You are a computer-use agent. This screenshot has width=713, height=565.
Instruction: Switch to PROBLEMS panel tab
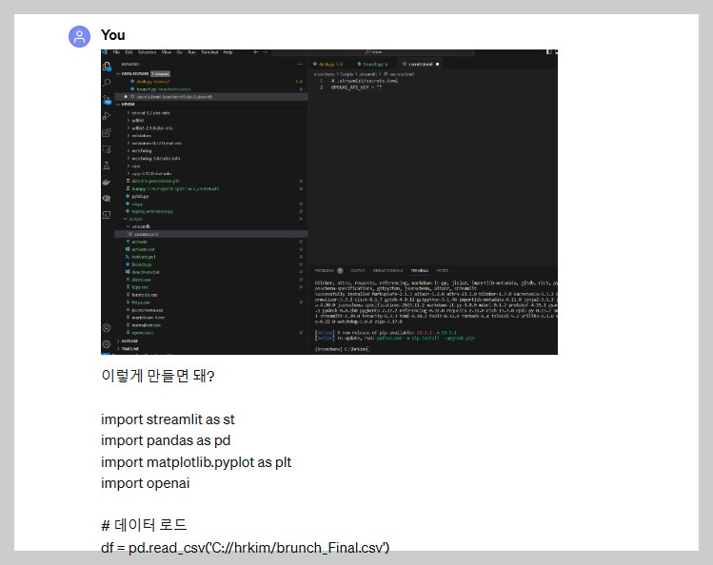(325, 271)
